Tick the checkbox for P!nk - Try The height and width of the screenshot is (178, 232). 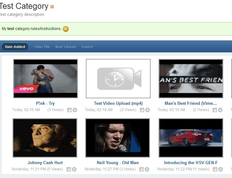pos(69,110)
